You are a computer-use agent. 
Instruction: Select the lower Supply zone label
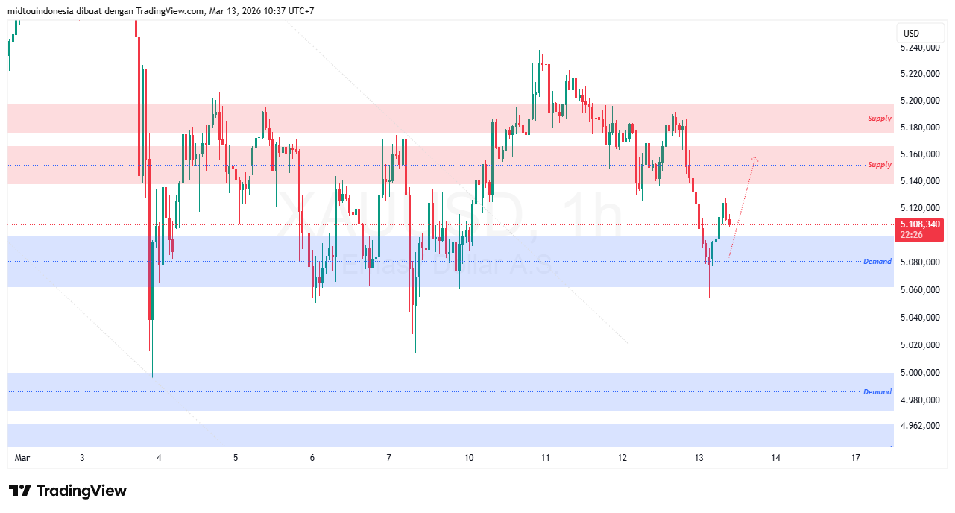tap(878, 164)
